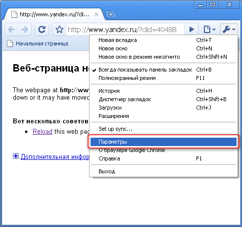Image resolution: width=242 pixels, height=227 pixels.
Task: Expand Дополнительная информация plus icon
Action: click(16, 156)
